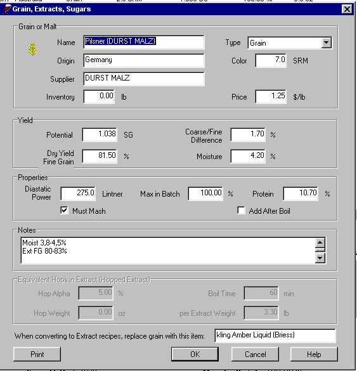Click the Coarse/Fine Difference field 1.70

pos(248,134)
